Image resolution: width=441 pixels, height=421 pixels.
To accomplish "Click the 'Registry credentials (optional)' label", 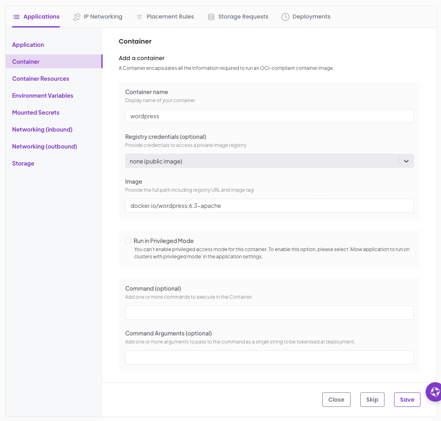I will click(x=166, y=137).
